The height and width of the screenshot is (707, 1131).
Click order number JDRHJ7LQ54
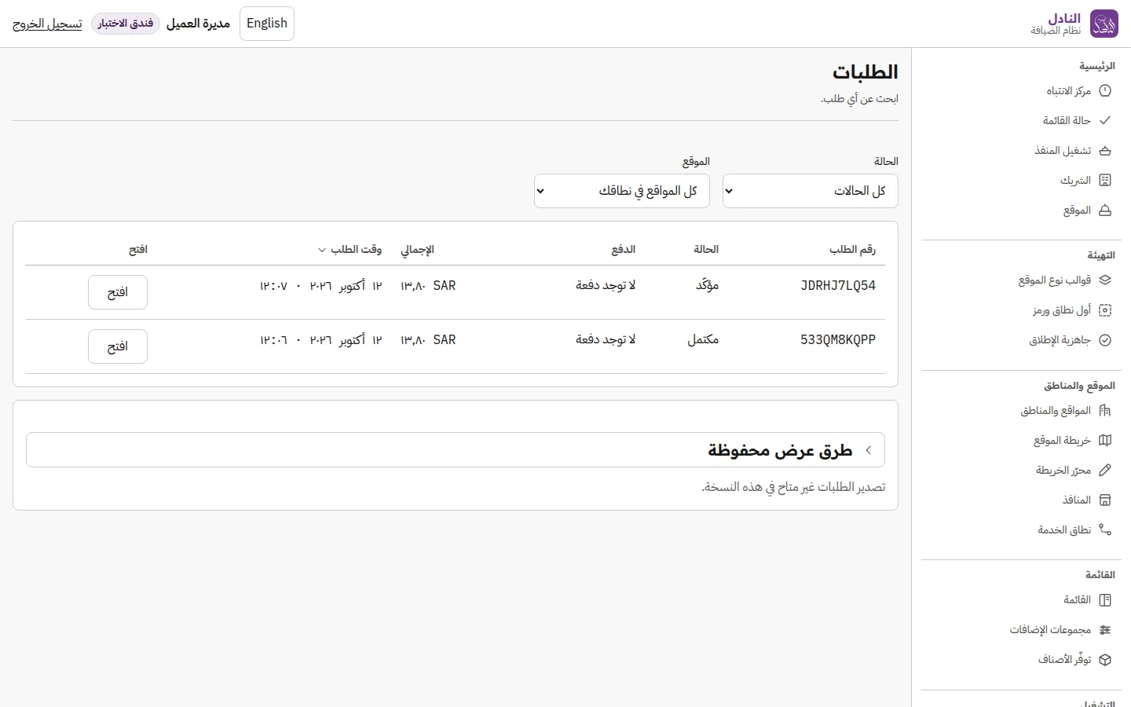click(838, 286)
